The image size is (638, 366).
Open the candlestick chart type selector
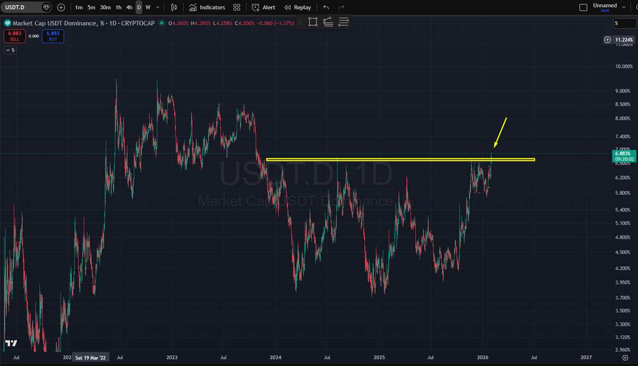[174, 7]
